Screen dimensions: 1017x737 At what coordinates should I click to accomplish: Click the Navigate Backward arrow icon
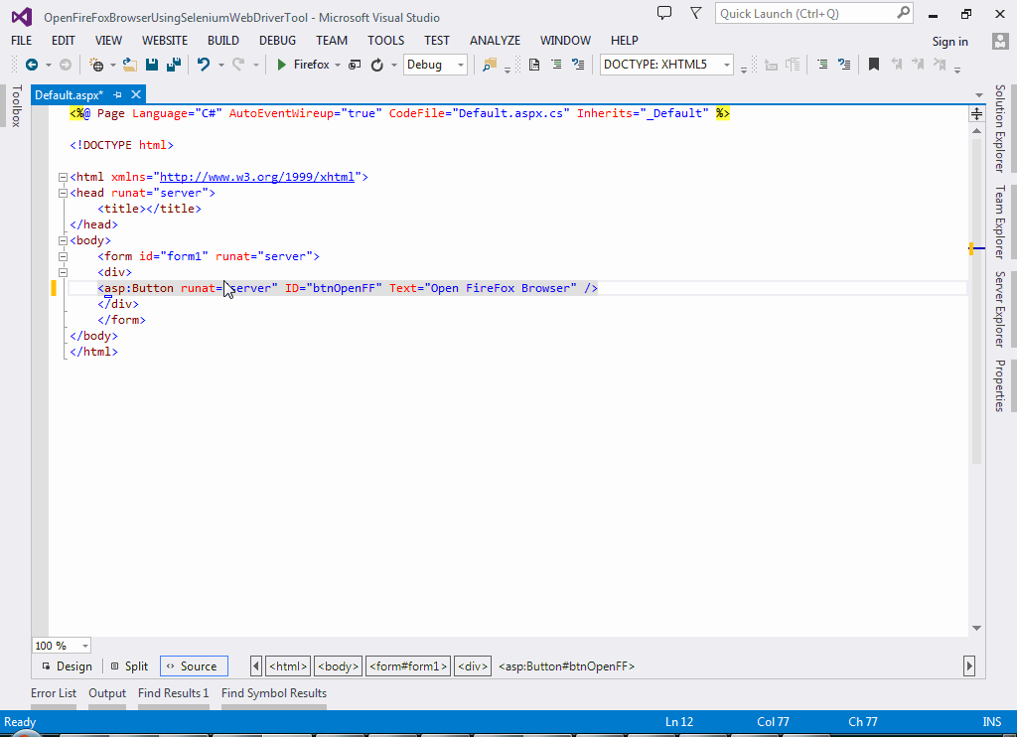tap(31, 65)
